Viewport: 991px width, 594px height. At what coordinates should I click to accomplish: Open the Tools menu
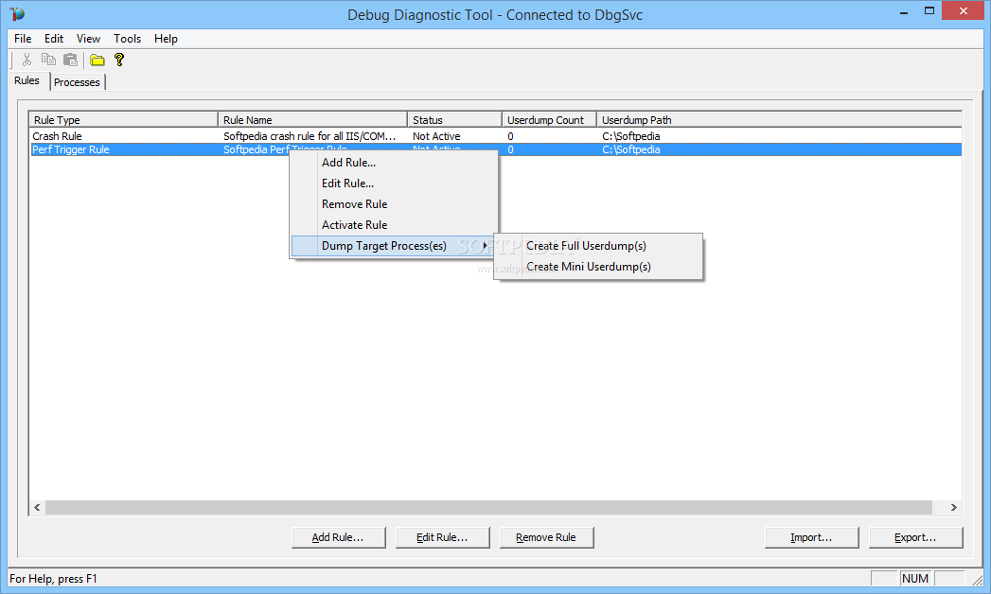point(127,39)
